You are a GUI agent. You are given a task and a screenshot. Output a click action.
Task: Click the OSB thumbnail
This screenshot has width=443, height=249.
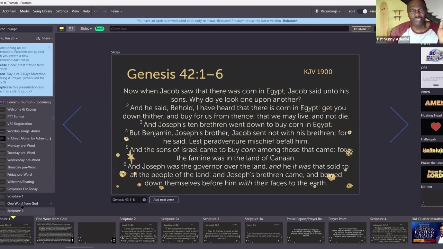tap(432, 79)
